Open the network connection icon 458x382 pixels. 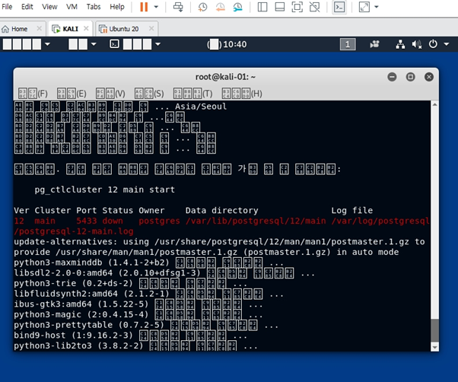point(400,44)
